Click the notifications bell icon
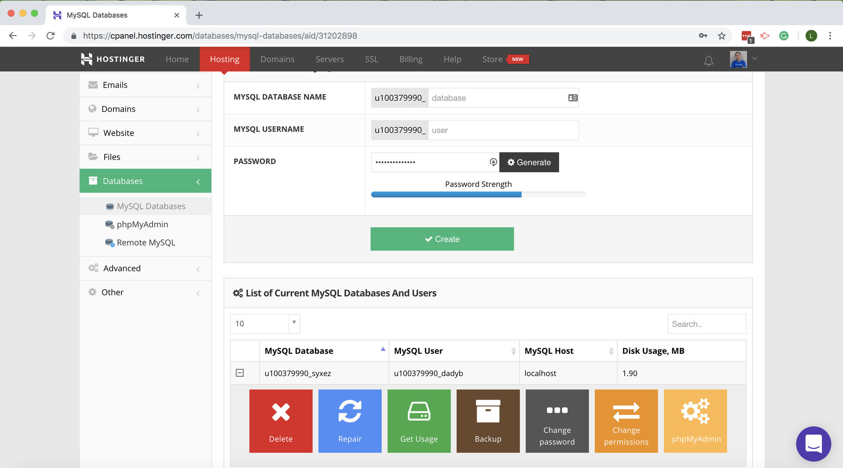This screenshot has height=468, width=843. tap(708, 60)
